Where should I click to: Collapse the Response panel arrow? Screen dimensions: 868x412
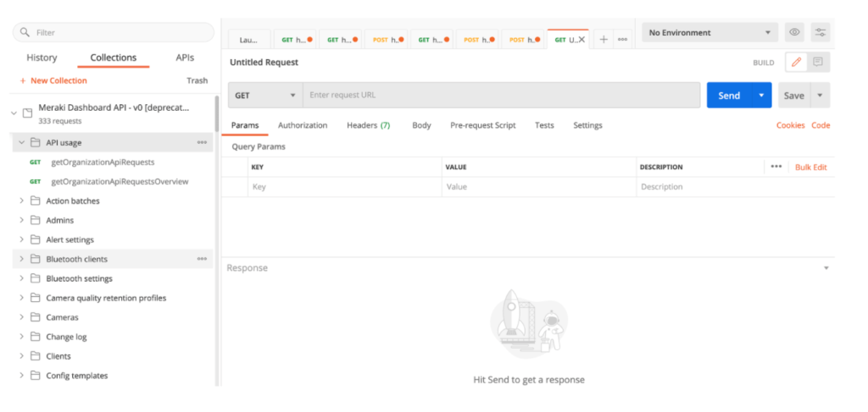(826, 268)
